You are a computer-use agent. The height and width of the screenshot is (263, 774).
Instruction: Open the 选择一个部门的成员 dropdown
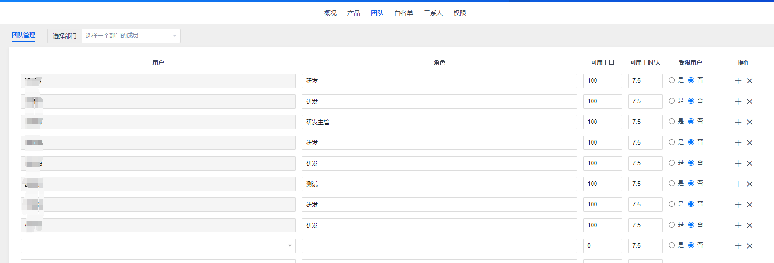(131, 36)
